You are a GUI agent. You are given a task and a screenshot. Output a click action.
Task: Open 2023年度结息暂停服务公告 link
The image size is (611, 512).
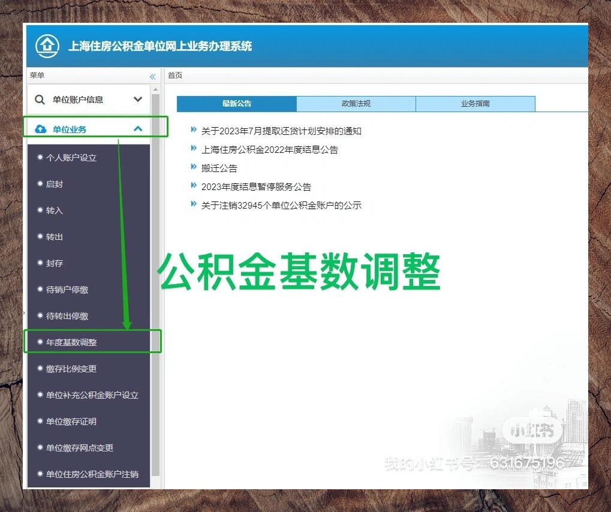point(256,187)
